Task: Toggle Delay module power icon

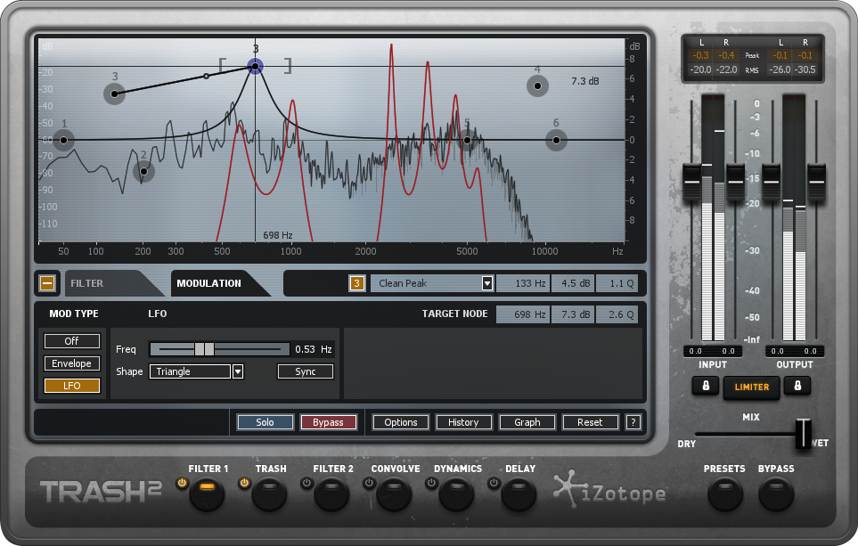Action: [494, 483]
